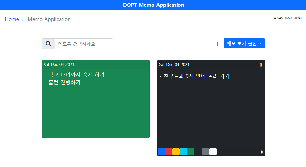Pick the green color swatch
Screen dimensions: 306x167
pyautogui.click(x=191, y=152)
